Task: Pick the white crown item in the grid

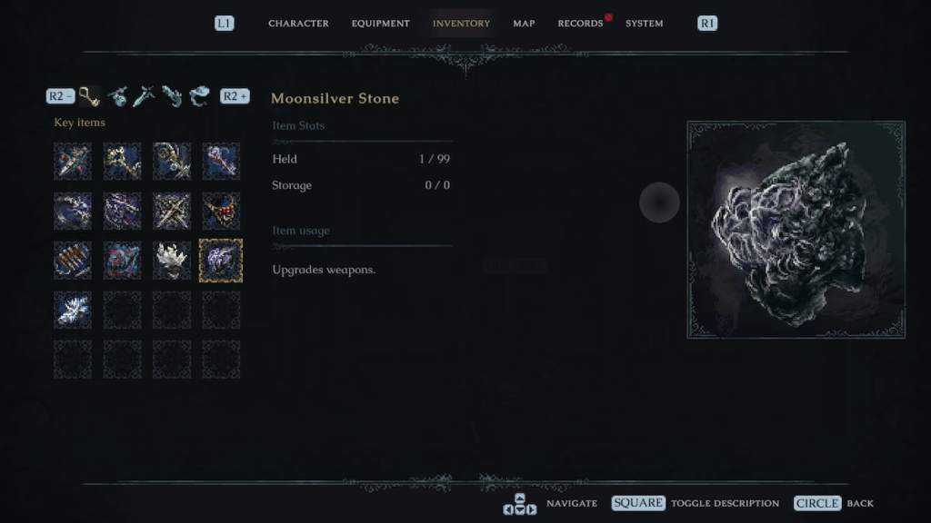Action: [x=172, y=261]
